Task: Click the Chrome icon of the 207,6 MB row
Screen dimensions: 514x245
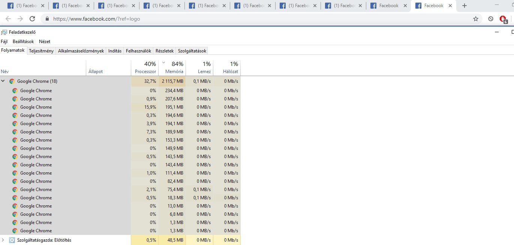Action: coord(15,99)
